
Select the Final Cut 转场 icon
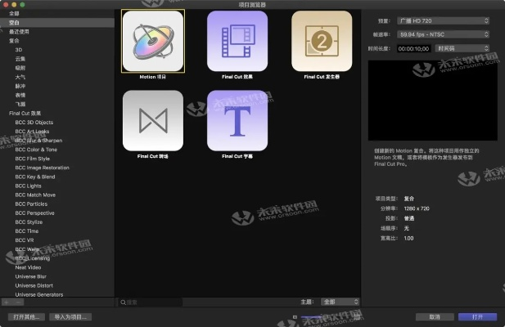pos(153,120)
